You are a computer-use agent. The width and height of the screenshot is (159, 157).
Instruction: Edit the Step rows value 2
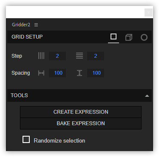[x=96, y=56]
